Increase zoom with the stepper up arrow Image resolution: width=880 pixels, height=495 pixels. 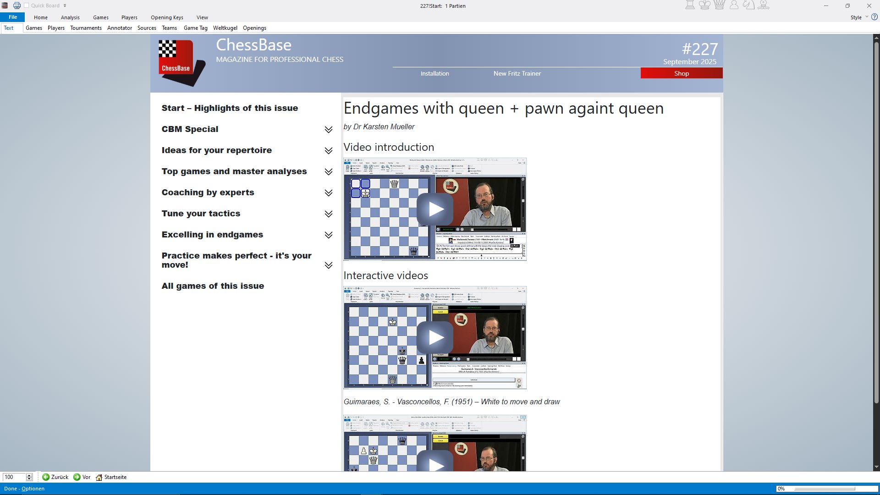(x=29, y=475)
